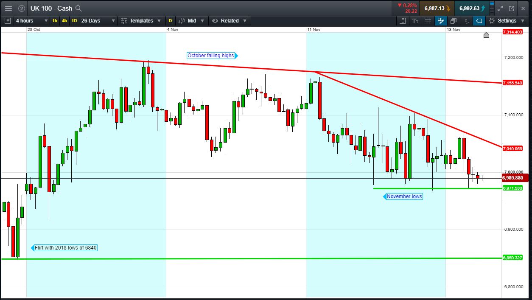Click the -0.28% price change readout

pyautogui.click(x=408, y=6)
